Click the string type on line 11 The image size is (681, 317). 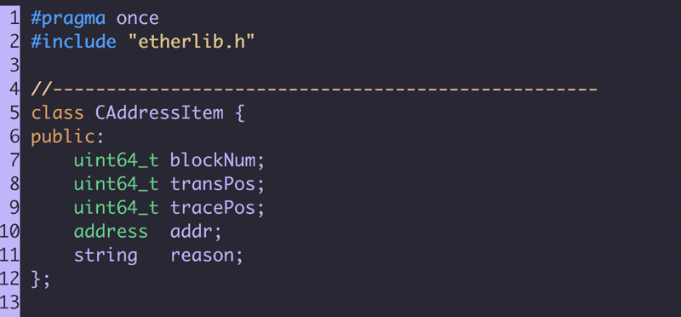(106, 256)
